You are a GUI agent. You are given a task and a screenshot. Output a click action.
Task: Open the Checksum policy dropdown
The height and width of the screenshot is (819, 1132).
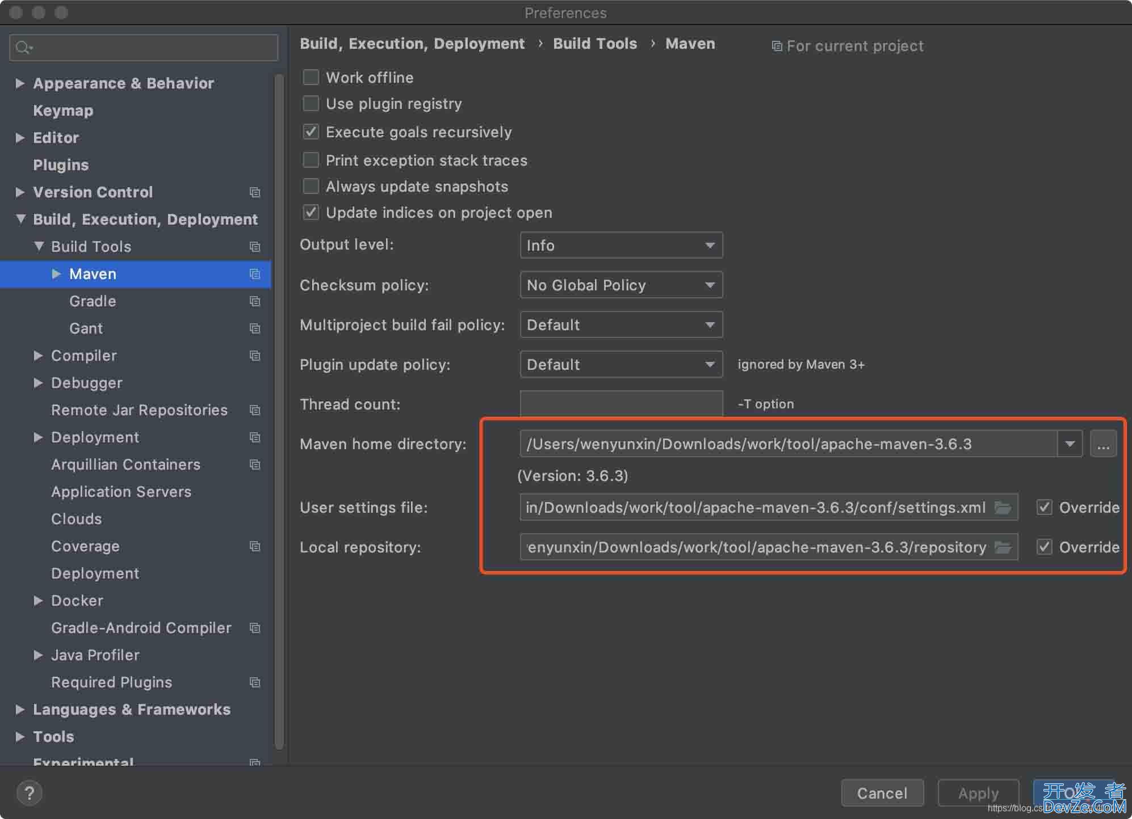(621, 285)
